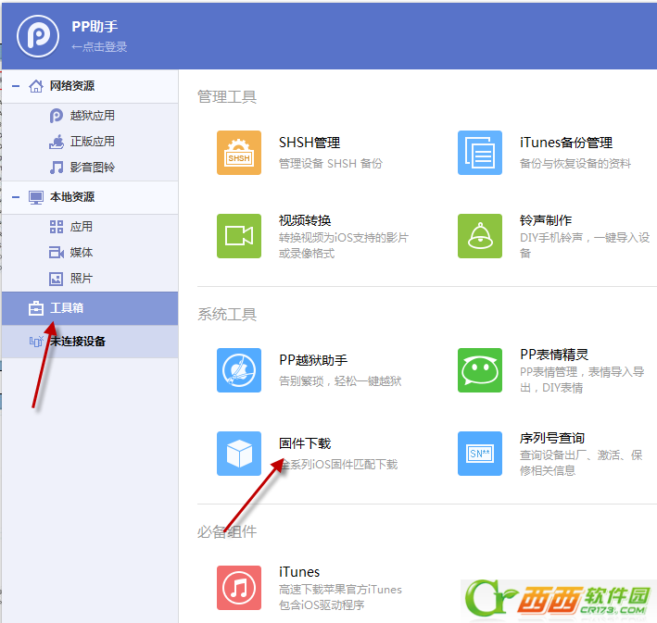Click the 点击登录 login link
This screenshot has width=657, height=623.
(x=99, y=47)
